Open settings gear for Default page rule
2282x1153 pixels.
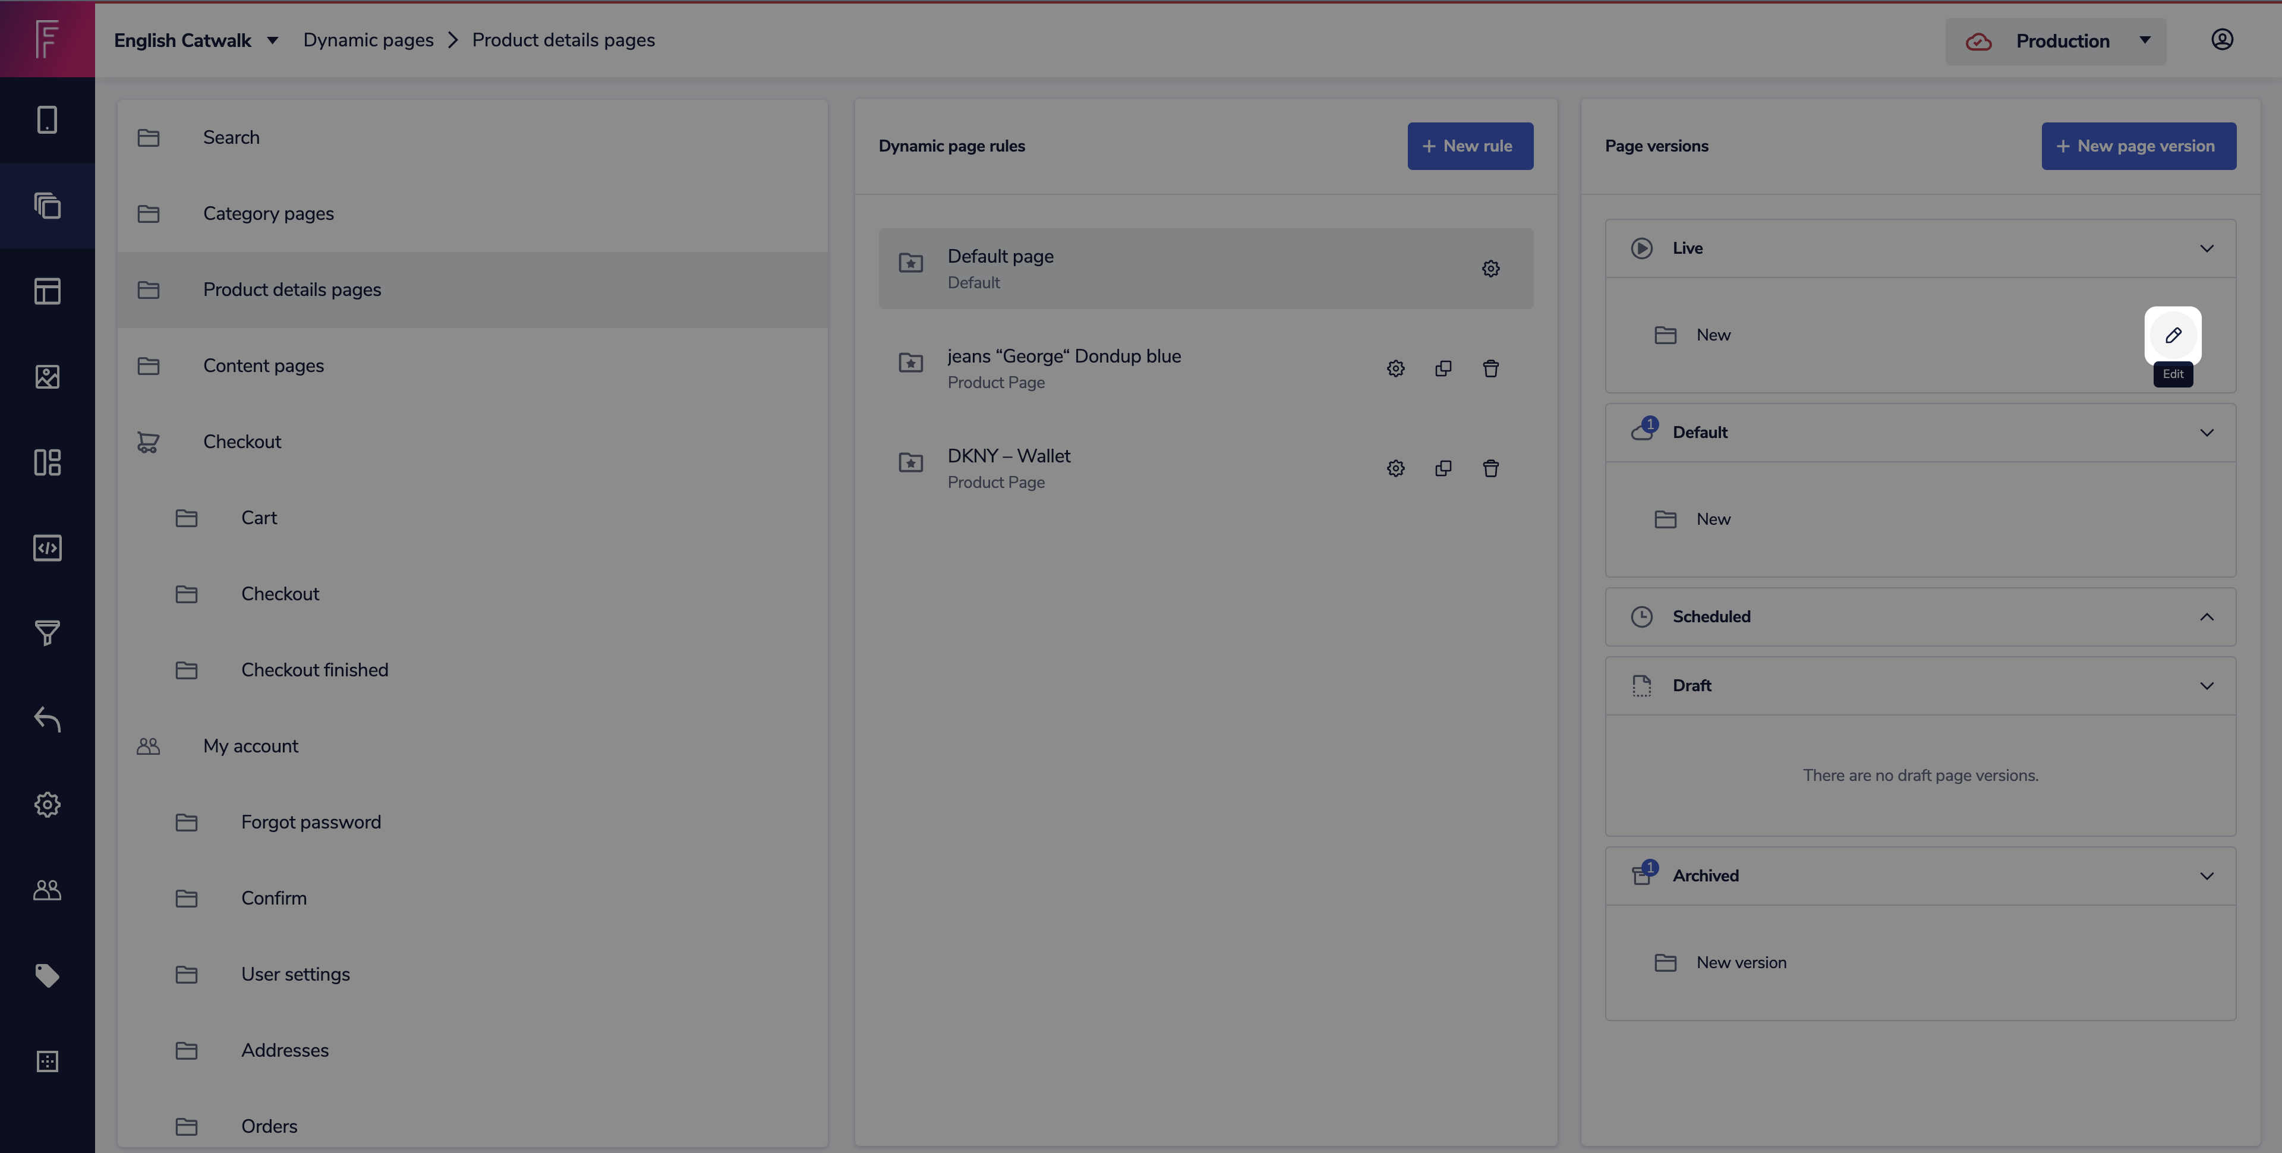1491,269
